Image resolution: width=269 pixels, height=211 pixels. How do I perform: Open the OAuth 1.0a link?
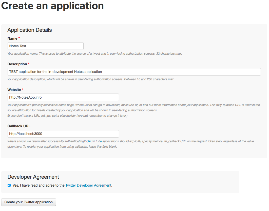click(x=94, y=141)
